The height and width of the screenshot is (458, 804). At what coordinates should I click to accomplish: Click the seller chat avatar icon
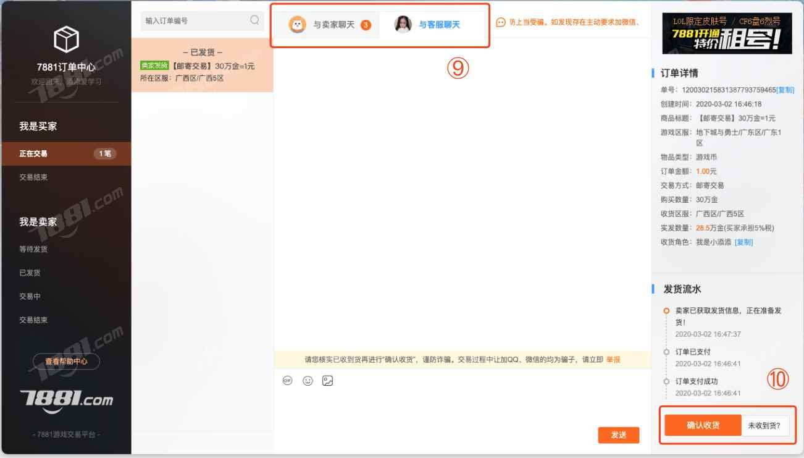[297, 25]
